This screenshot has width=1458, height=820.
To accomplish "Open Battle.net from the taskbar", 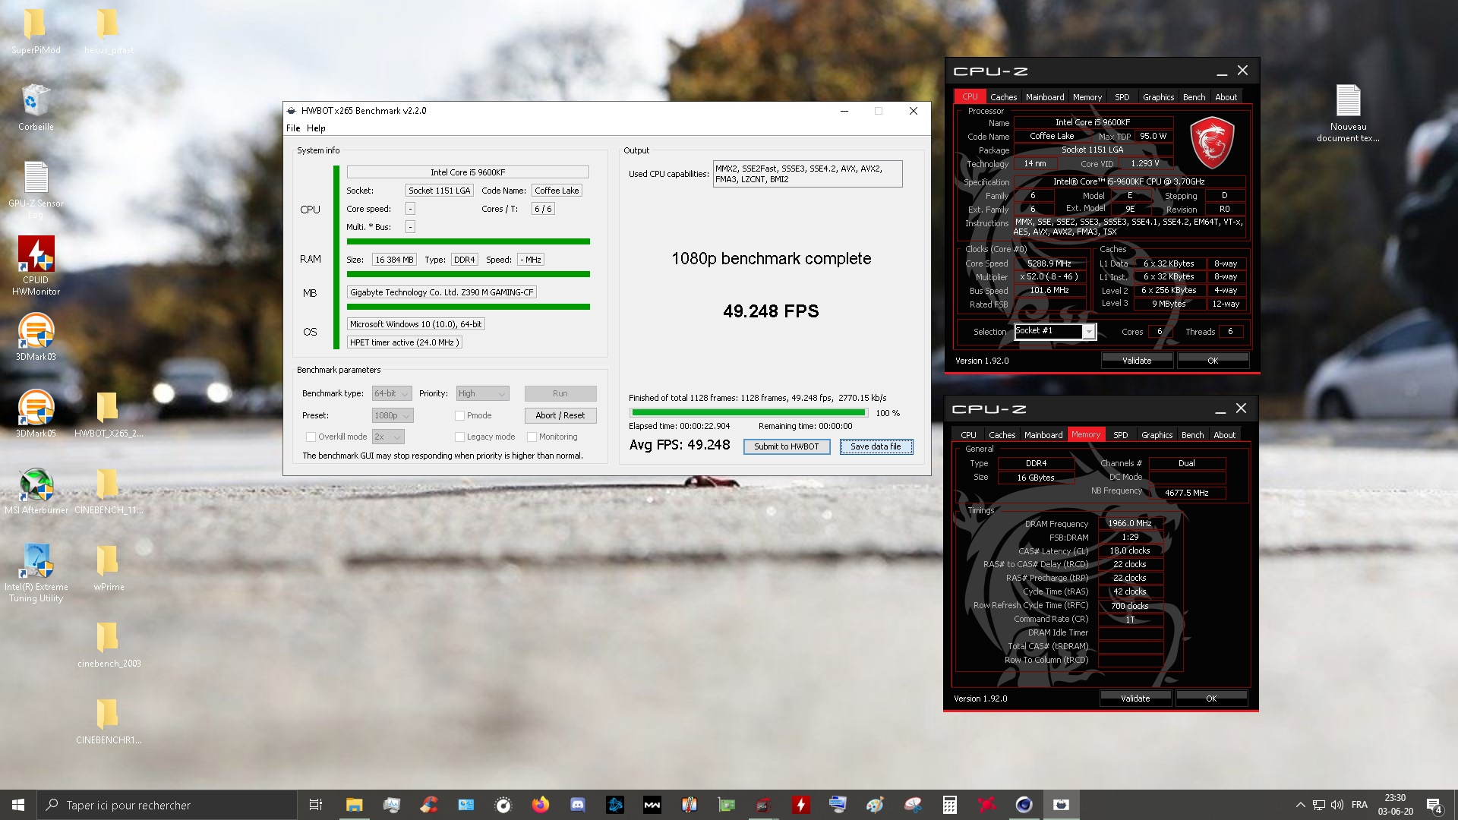I will (x=615, y=805).
